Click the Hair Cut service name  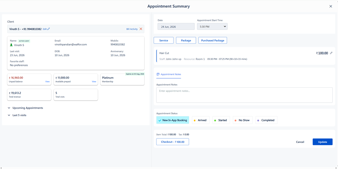coord(164,53)
